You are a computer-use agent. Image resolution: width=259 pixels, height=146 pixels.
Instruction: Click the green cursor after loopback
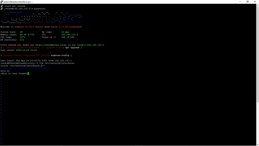pos(28,73)
